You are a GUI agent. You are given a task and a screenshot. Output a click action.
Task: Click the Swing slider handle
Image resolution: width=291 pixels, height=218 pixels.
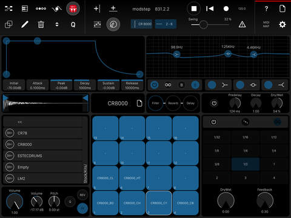pos(204,25)
